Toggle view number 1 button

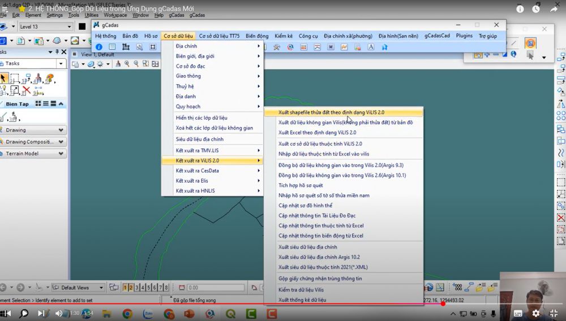click(x=125, y=288)
